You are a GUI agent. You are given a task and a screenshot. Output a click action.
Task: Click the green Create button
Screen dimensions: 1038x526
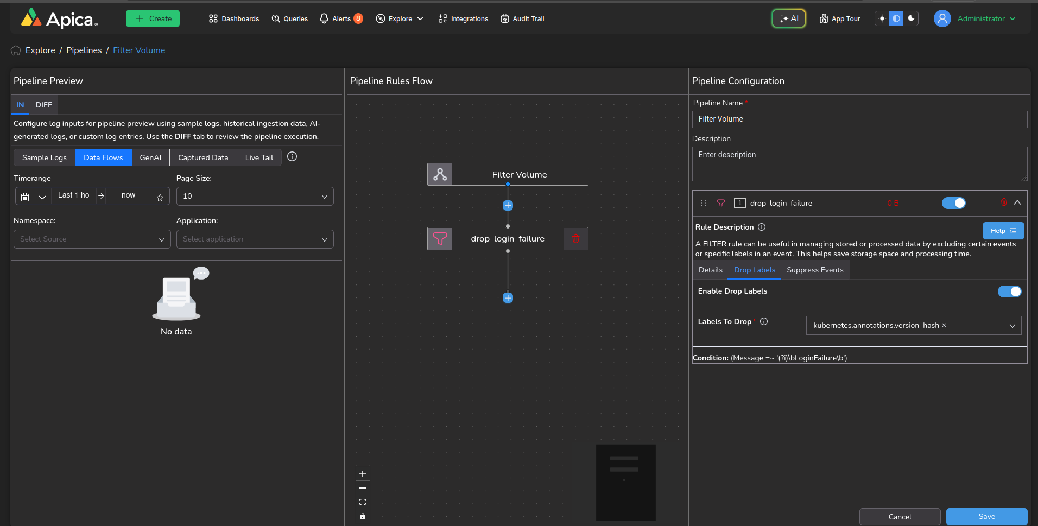(x=153, y=18)
